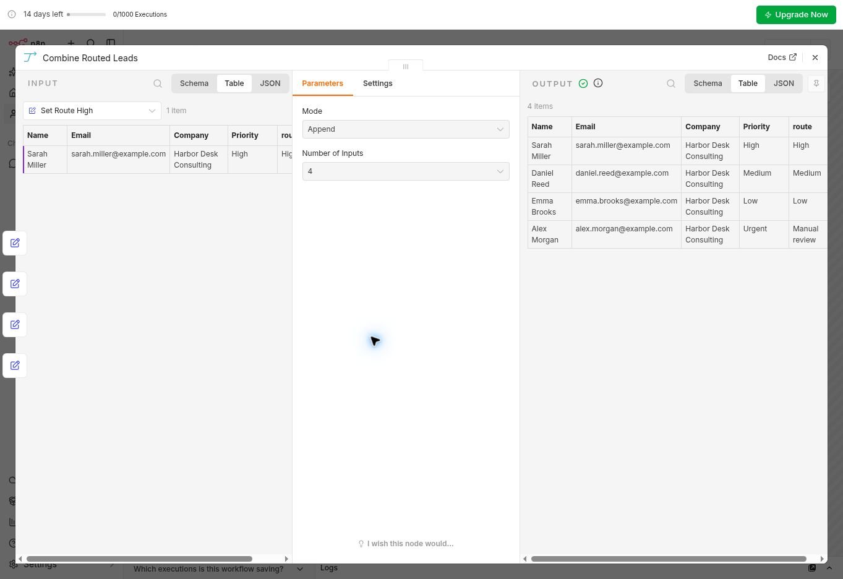Click the INPUT panel horizontal scrollbar
Screen dimensions: 843x579
139,559
